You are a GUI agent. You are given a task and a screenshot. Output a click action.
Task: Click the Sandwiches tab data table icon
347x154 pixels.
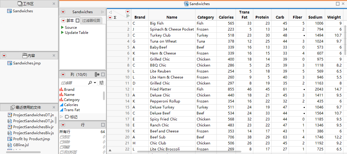click(x=186, y=4)
